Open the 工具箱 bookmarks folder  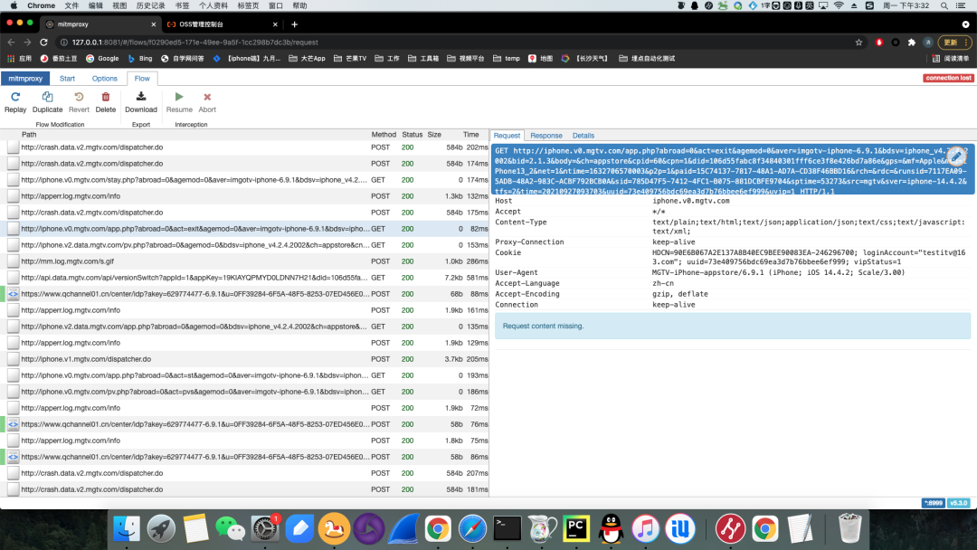coord(423,59)
